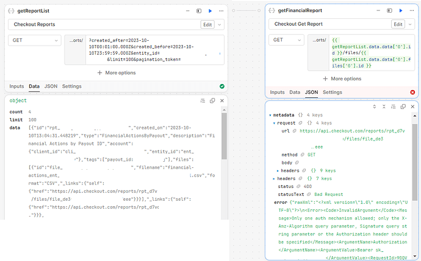
Task: Open dropdown arrow next to Checkout Reports Edit
Action: click(220, 24)
